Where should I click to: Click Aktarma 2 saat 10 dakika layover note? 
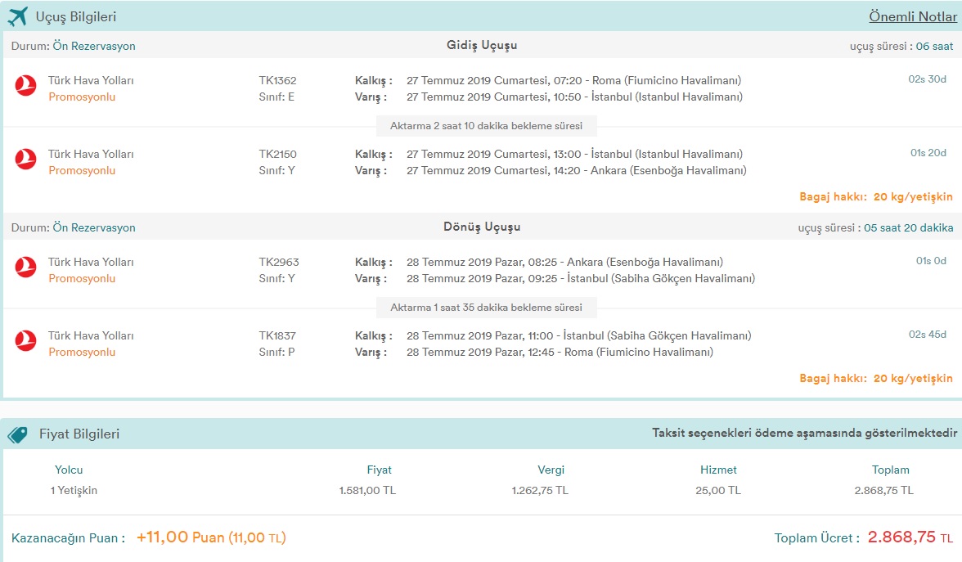tap(487, 126)
